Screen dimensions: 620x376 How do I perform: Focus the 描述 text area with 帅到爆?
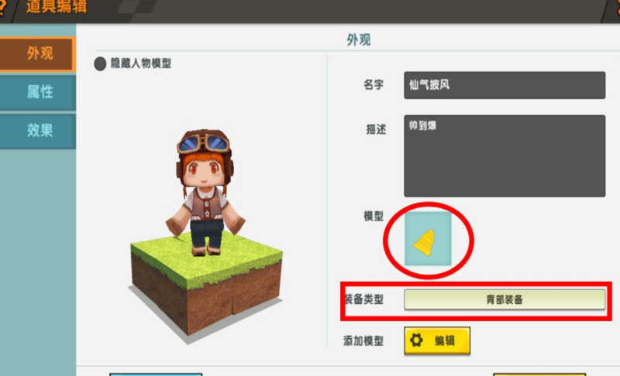tap(505, 156)
